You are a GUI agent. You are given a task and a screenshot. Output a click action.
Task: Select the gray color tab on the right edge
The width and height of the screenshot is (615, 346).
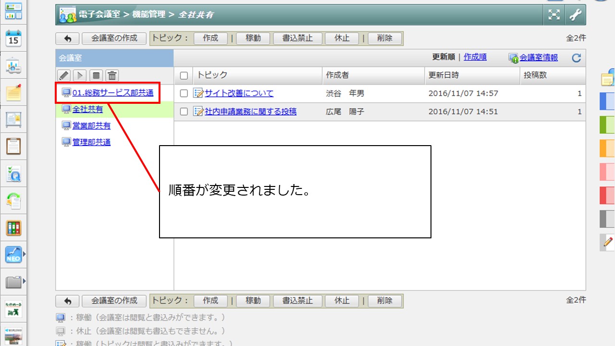pyautogui.click(x=607, y=219)
